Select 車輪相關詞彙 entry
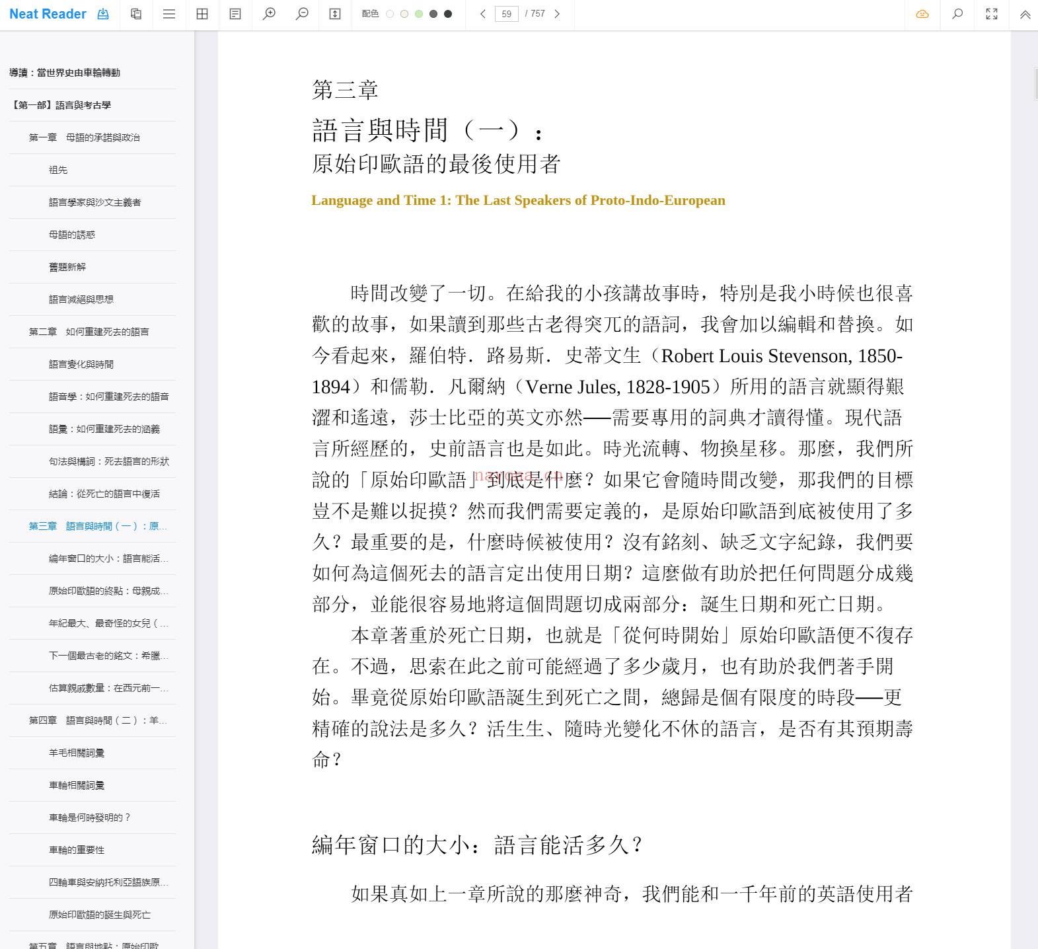This screenshot has height=949, width=1038. tap(77, 785)
